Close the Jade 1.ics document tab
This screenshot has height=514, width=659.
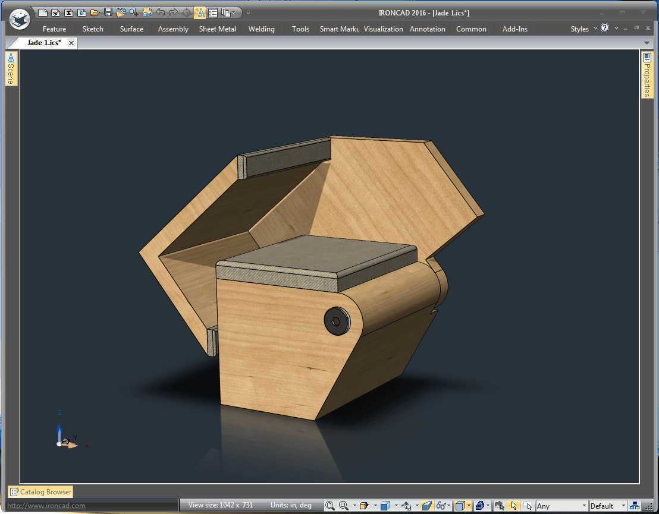(x=71, y=43)
